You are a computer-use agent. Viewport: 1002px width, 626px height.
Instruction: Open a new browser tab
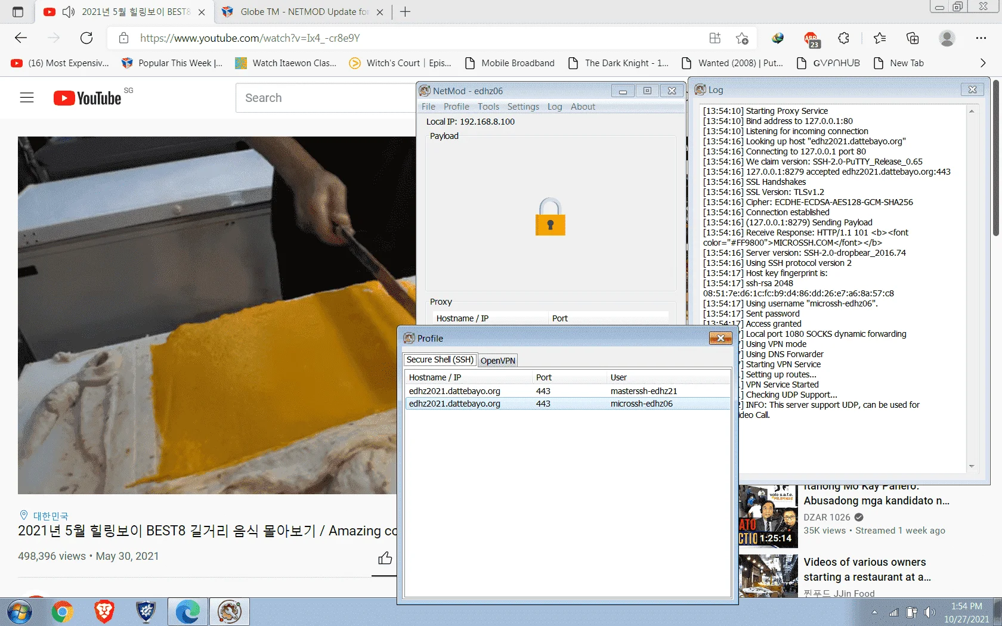pos(405,12)
